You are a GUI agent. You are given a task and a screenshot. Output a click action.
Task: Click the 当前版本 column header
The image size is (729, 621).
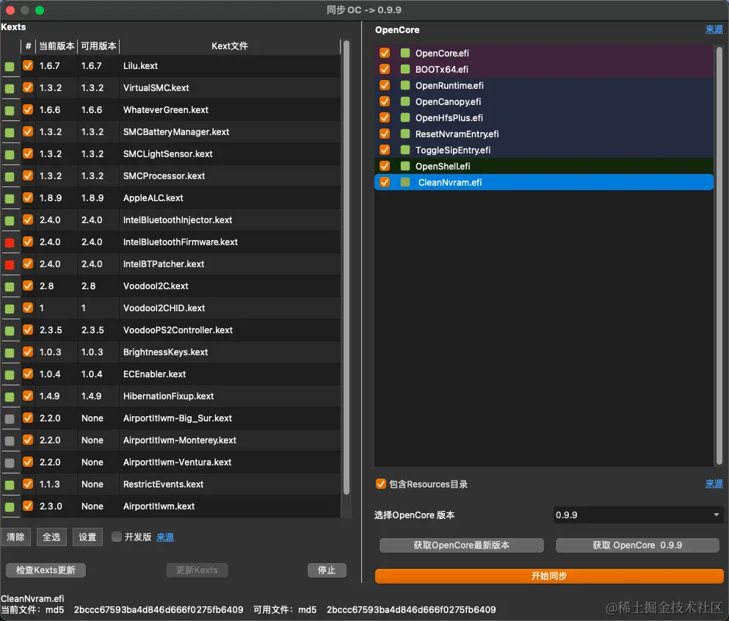pos(57,46)
